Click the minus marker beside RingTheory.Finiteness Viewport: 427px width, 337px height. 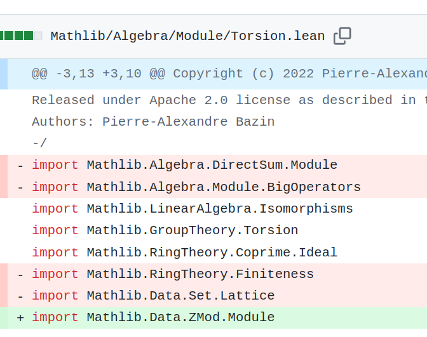click(x=20, y=275)
